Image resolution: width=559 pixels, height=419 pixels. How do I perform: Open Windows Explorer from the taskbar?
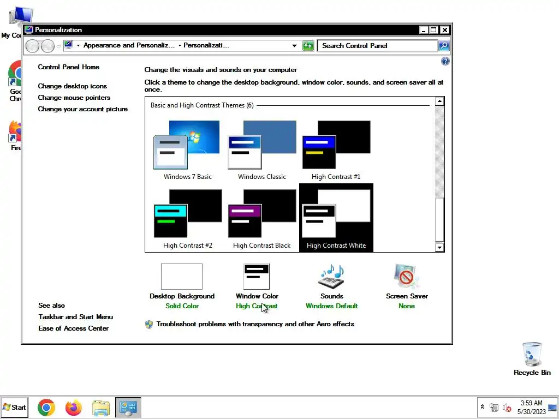[101, 408]
